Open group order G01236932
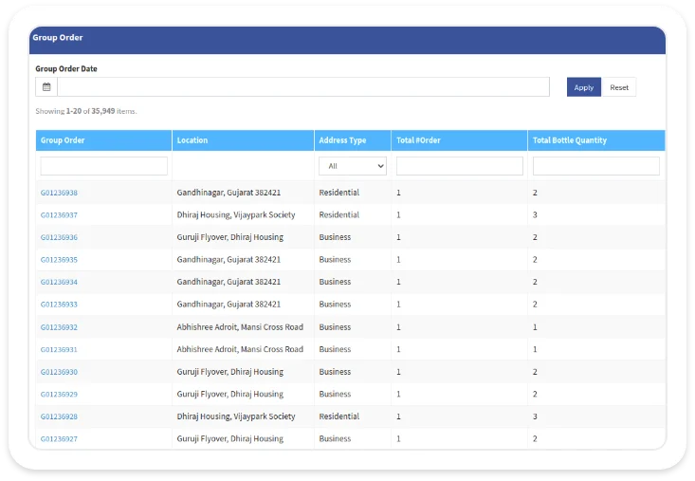 59,327
